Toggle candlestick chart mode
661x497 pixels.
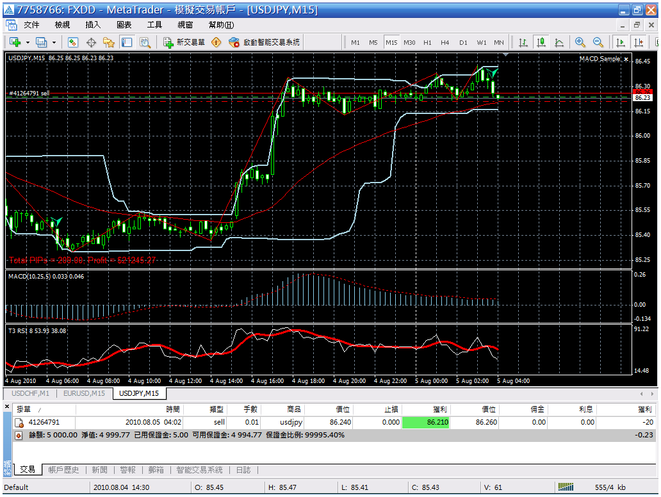541,42
